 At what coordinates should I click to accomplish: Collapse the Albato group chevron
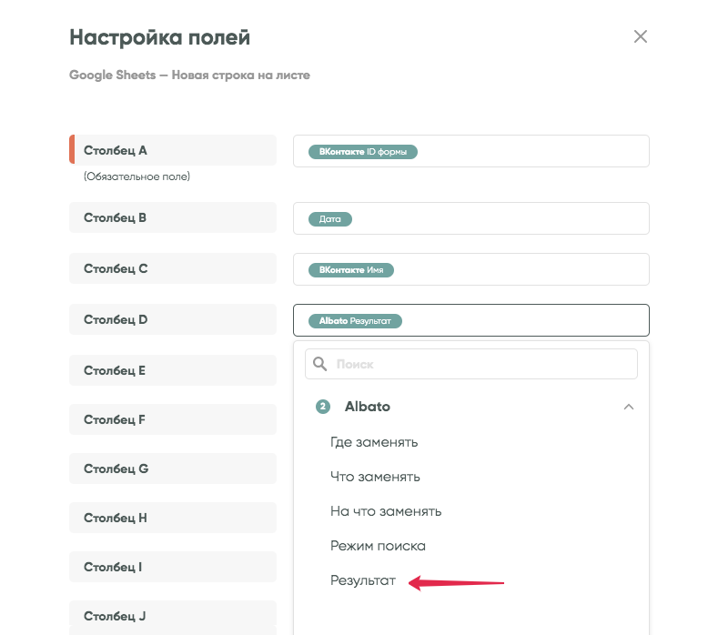(x=628, y=407)
